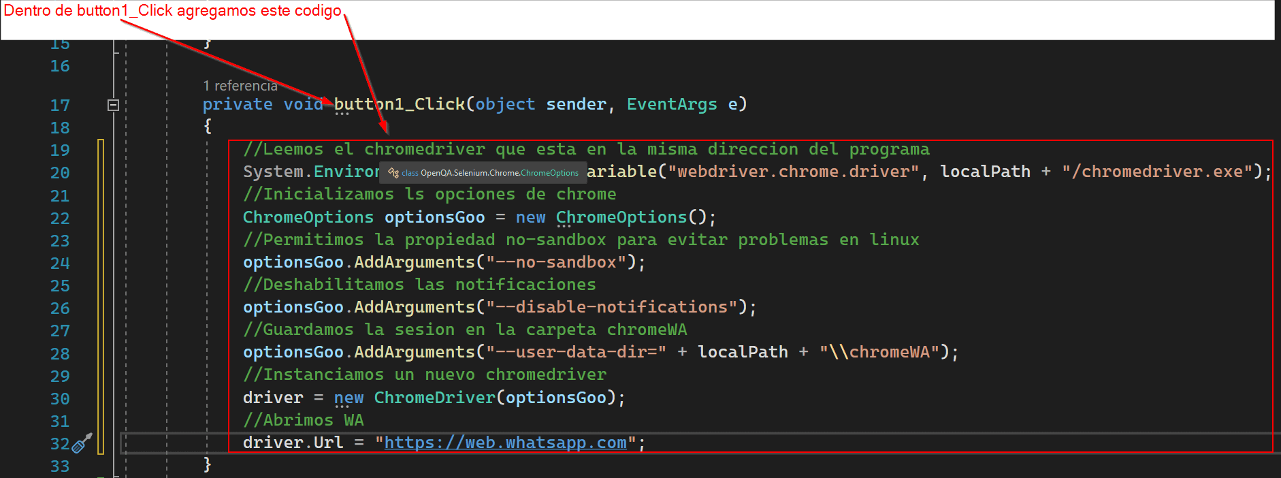Click the ChromeDriver constructor on line 30
Image resolution: width=1281 pixels, height=478 pixels.
[435, 398]
